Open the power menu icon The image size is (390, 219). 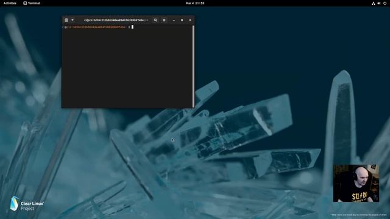point(385,3)
